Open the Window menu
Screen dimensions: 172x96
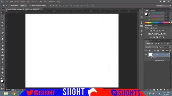tap(52, 2)
